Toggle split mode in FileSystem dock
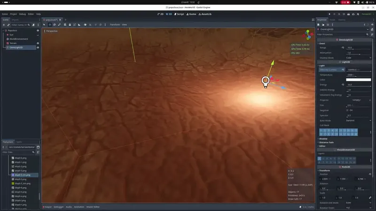This screenshot has height=211, width=376. click(x=38, y=147)
